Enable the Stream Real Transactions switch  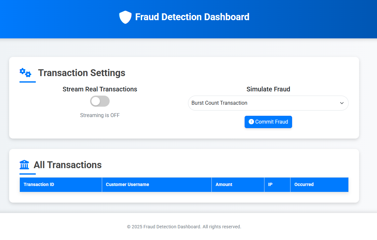click(x=100, y=101)
